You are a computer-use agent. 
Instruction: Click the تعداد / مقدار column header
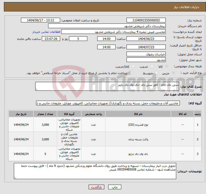coord(45,114)
